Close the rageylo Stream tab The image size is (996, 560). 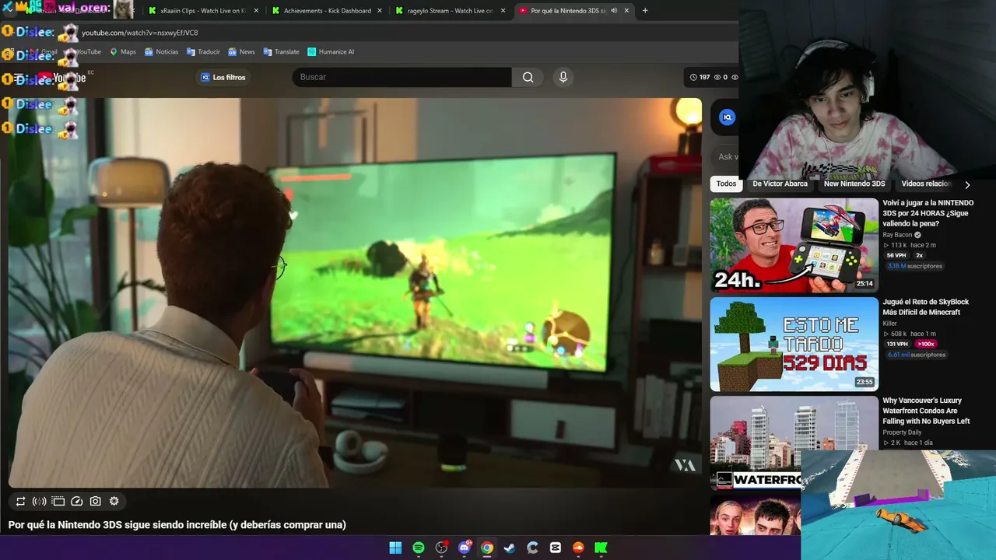[x=503, y=11]
